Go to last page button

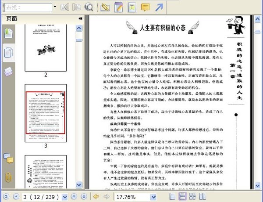84,196
